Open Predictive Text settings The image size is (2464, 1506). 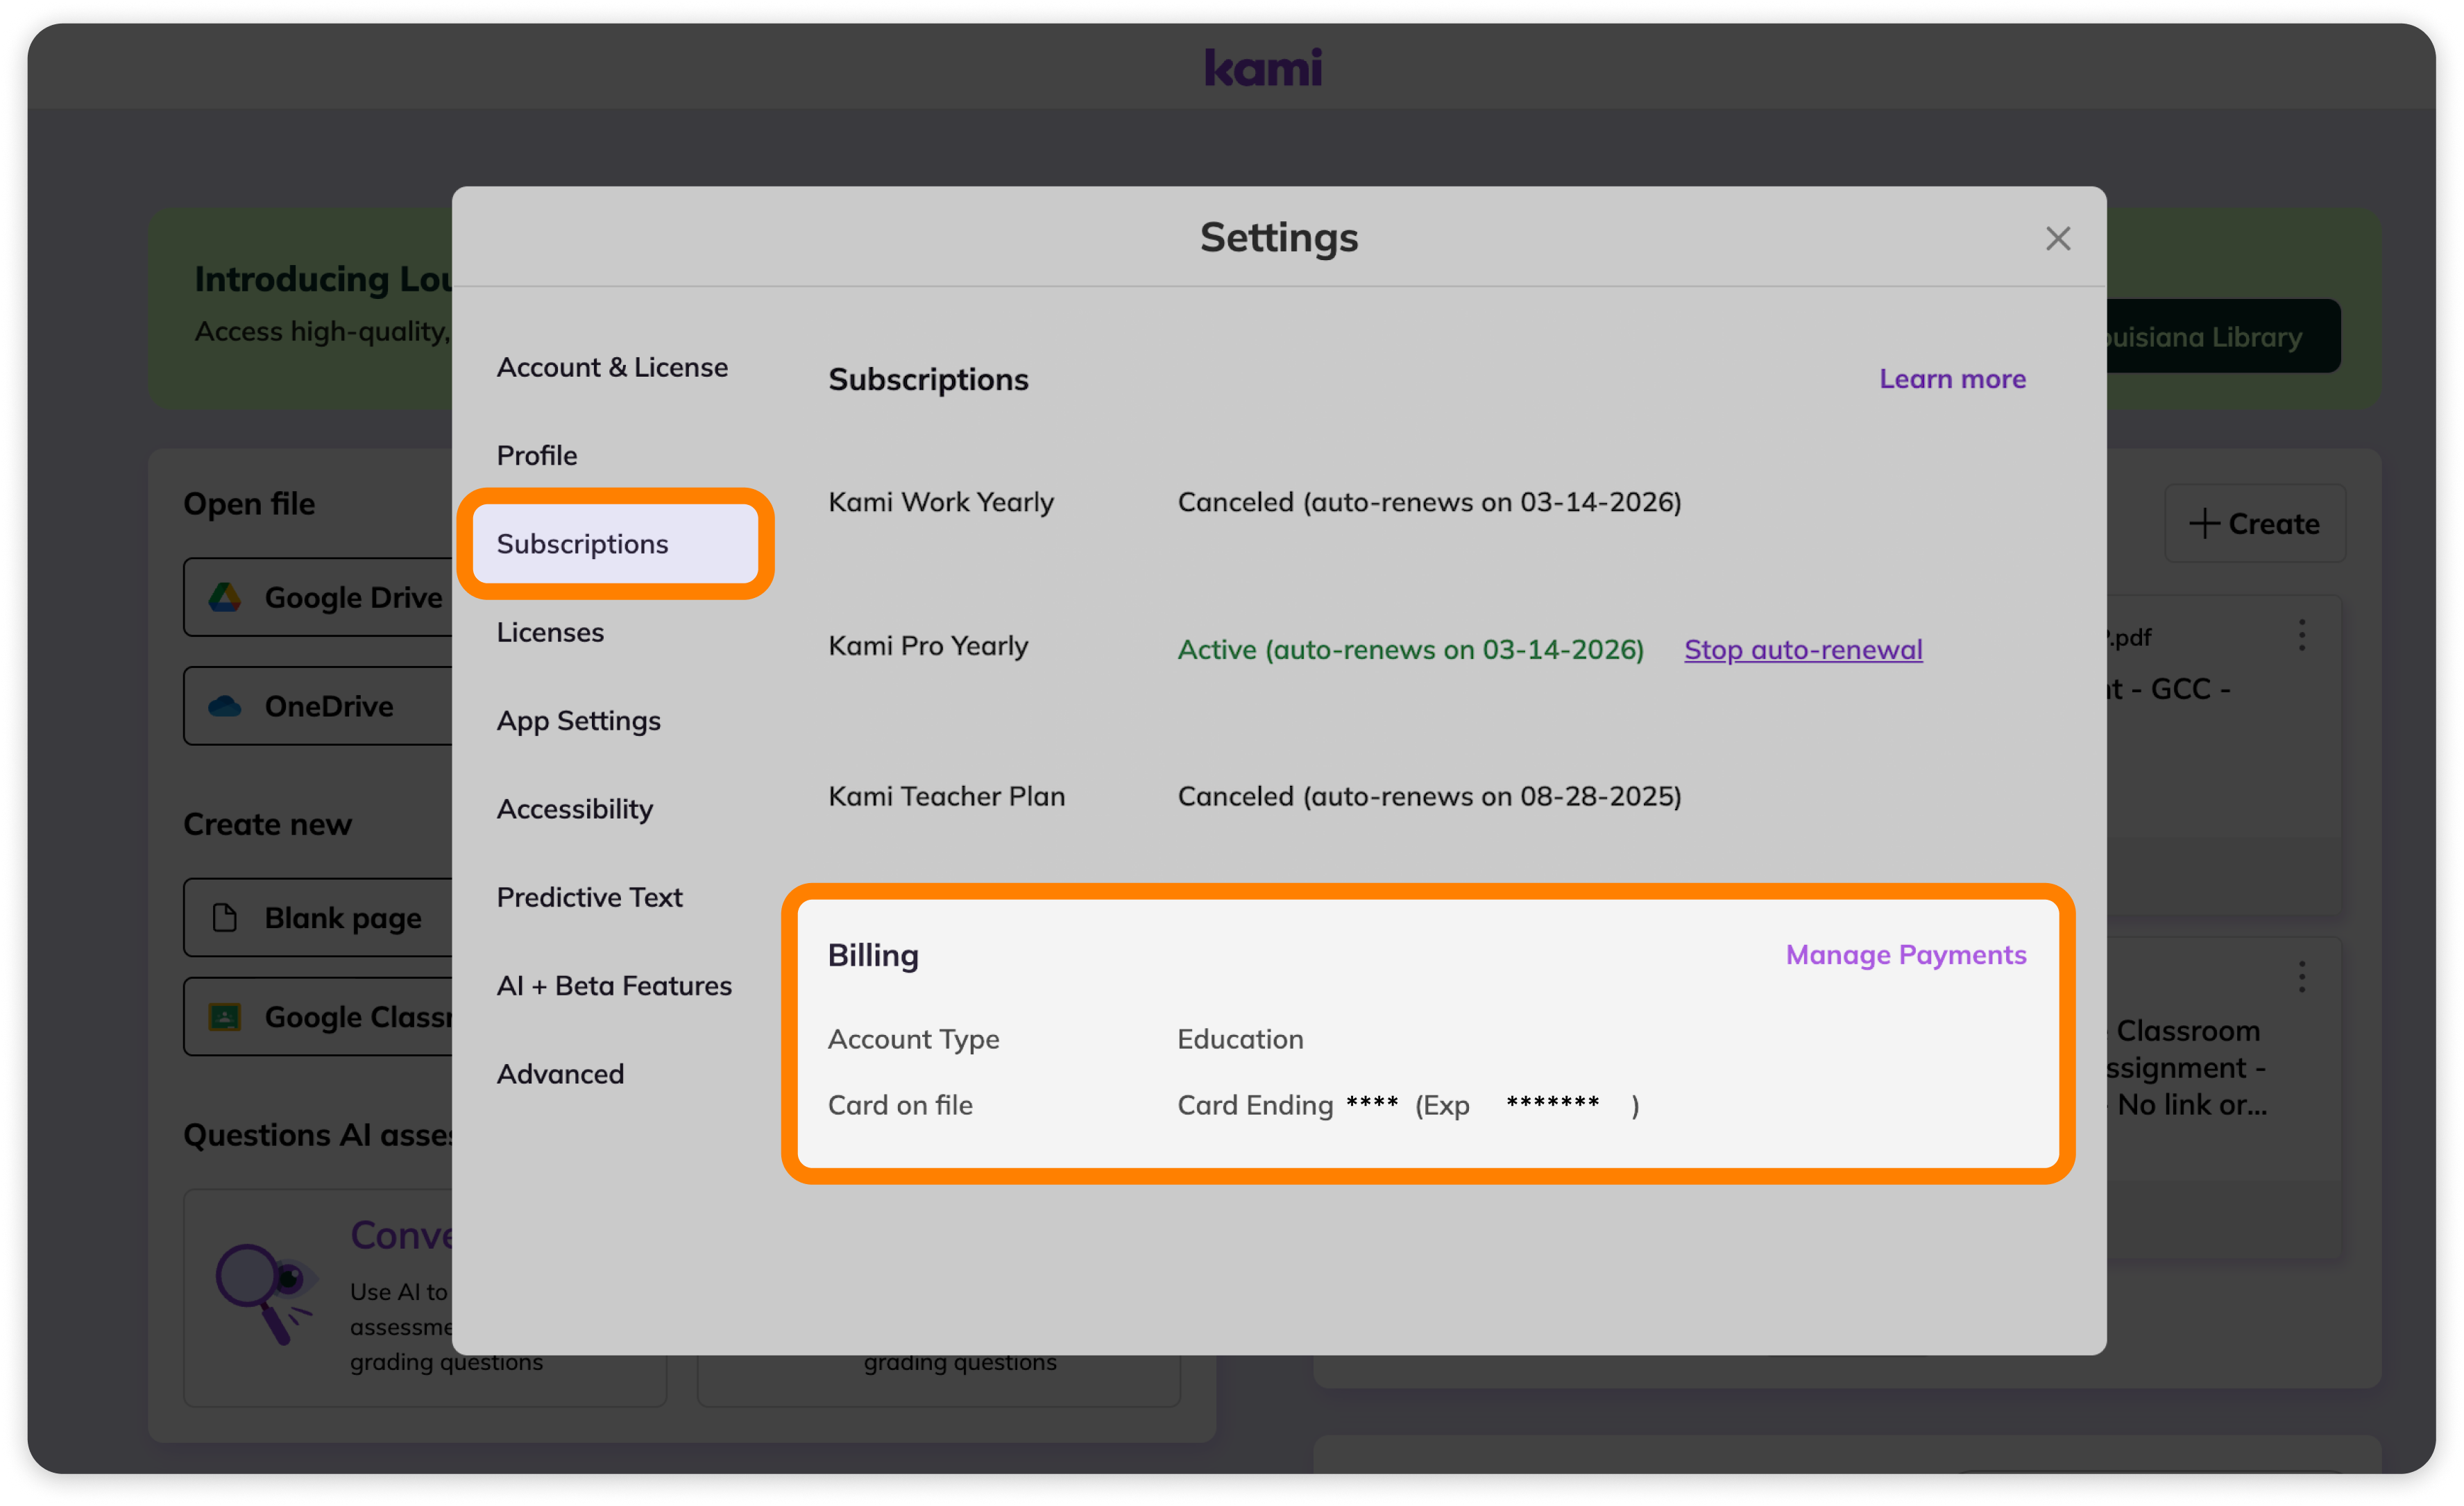[589, 897]
